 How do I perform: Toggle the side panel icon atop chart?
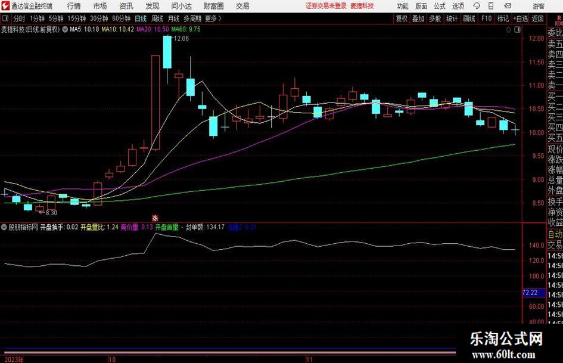[x=517, y=30]
